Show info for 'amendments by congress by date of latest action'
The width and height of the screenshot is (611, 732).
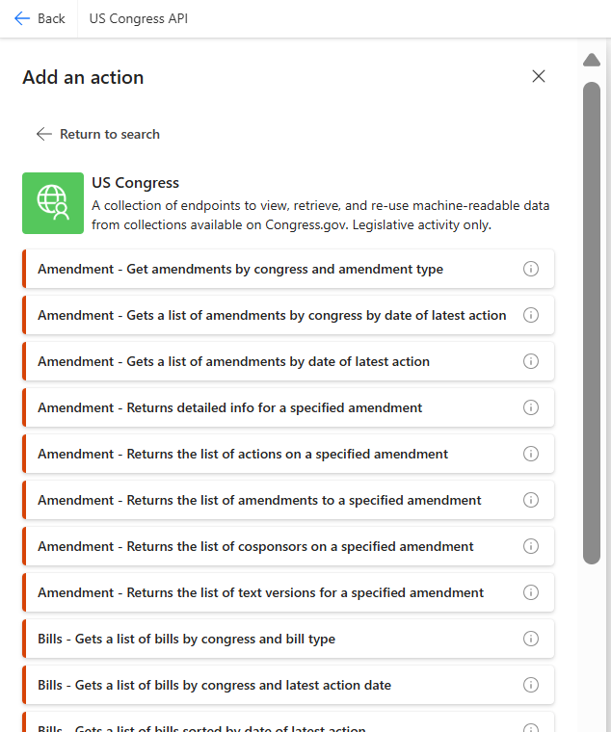pos(530,315)
